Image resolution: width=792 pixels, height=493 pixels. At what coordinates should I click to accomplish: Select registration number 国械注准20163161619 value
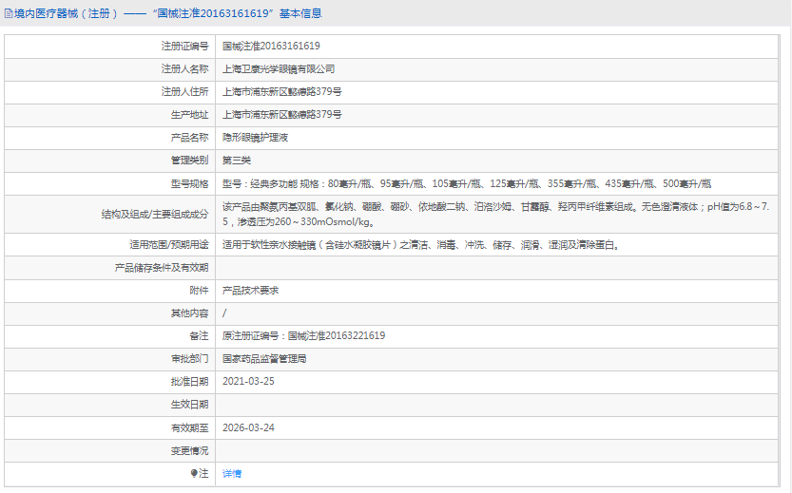[271, 46]
